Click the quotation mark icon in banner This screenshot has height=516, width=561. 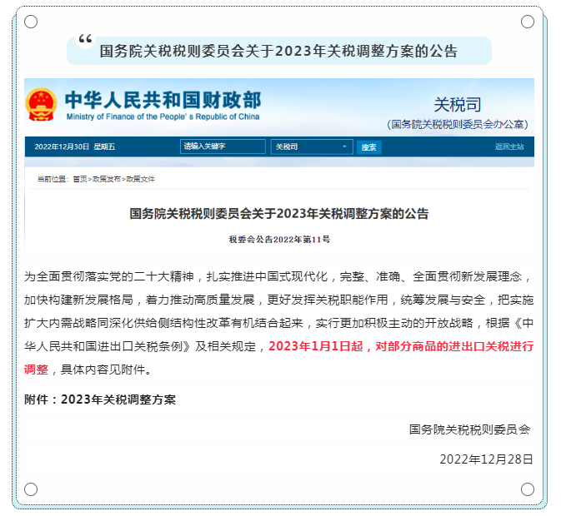[86, 38]
